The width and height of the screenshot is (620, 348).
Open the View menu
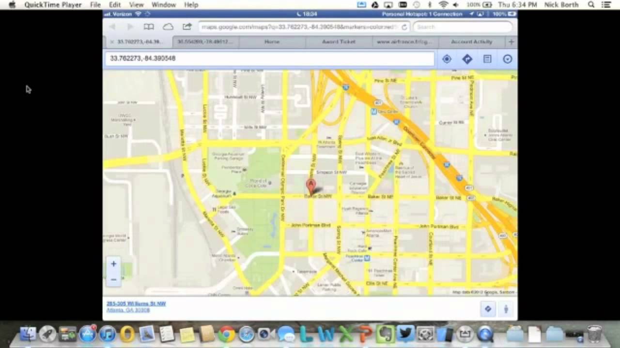pos(136,5)
